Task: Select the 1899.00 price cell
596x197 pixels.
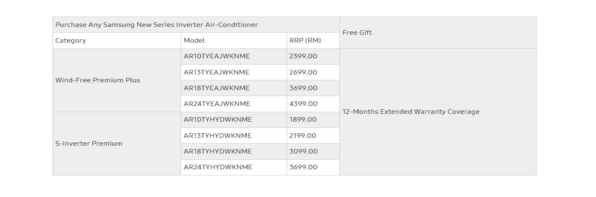Action: [313, 120]
